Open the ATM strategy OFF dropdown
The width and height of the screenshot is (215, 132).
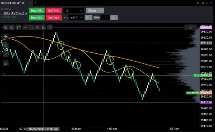click(76, 18)
